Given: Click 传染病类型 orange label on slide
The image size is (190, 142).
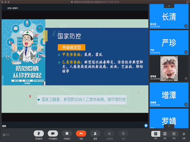Looking at the screenshot, I should 72,47.
